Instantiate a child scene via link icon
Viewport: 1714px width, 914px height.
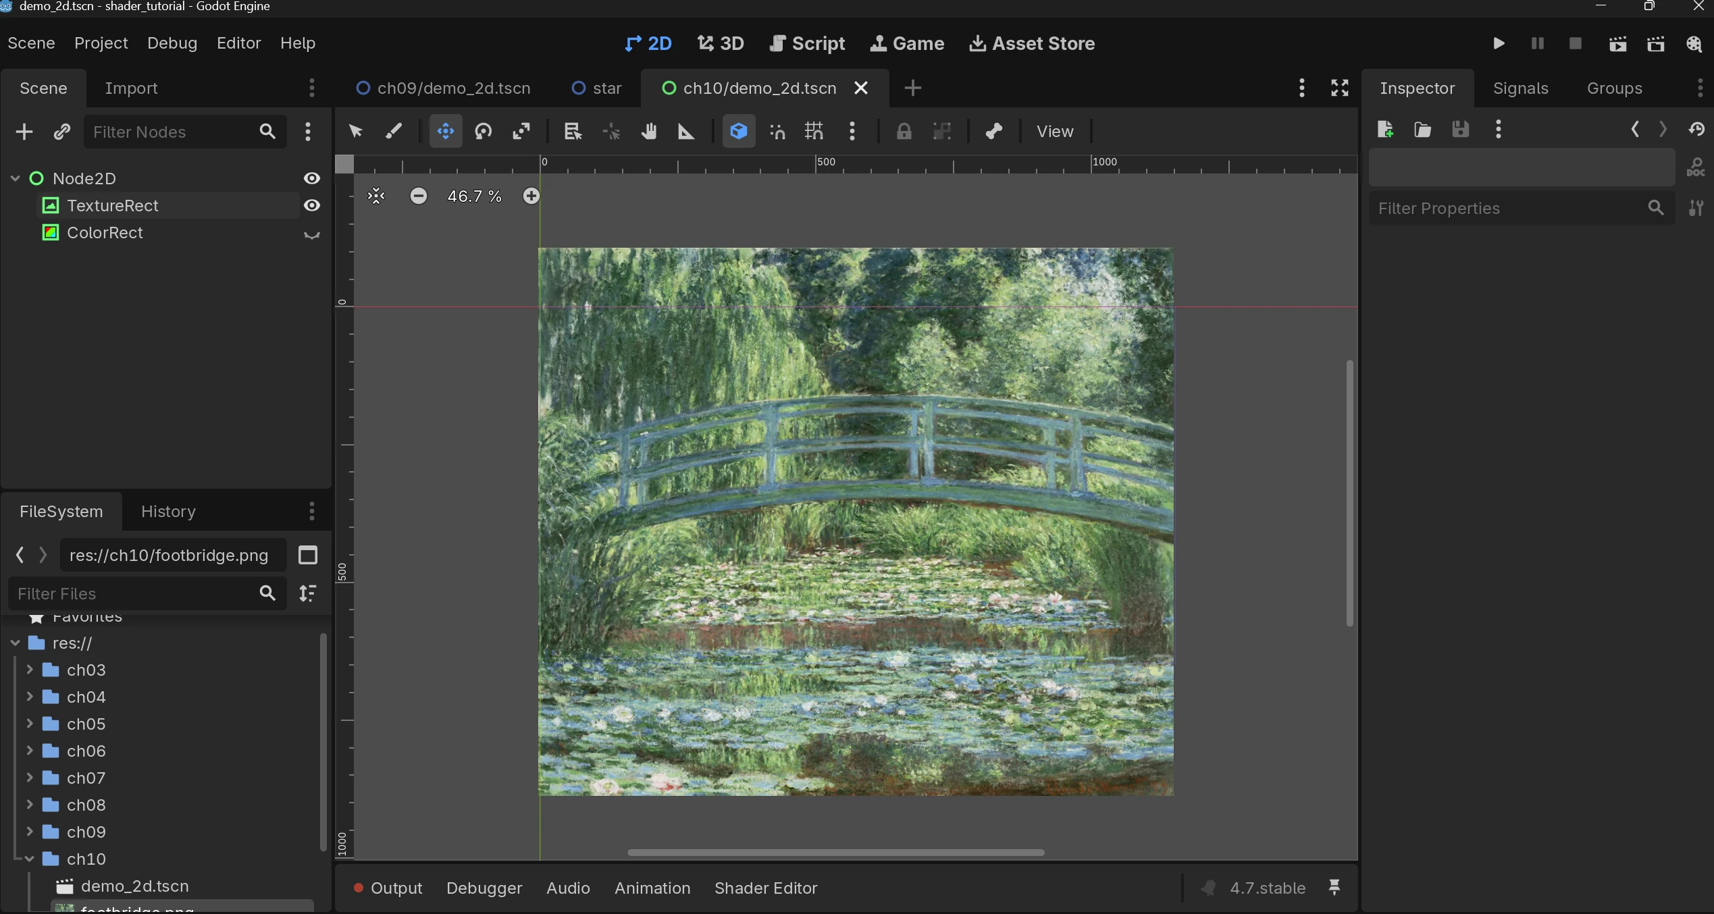[x=62, y=132]
